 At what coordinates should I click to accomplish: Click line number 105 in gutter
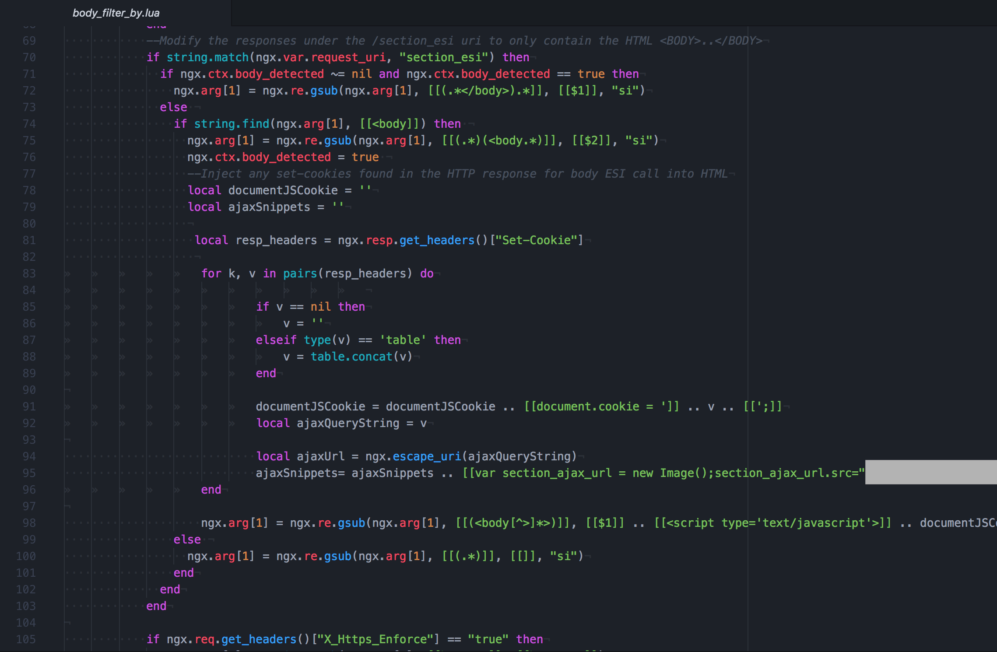click(x=26, y=639)
